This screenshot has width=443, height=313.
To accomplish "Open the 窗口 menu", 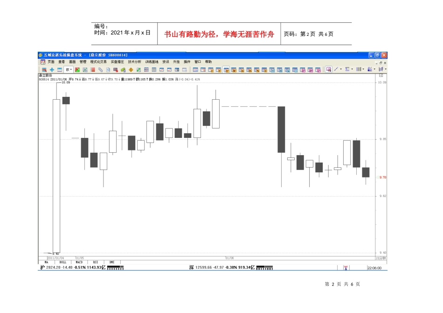I will [x=198, y=62].
